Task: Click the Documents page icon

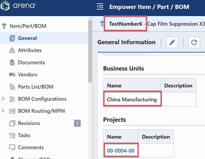Action: (x=12, y=62)
